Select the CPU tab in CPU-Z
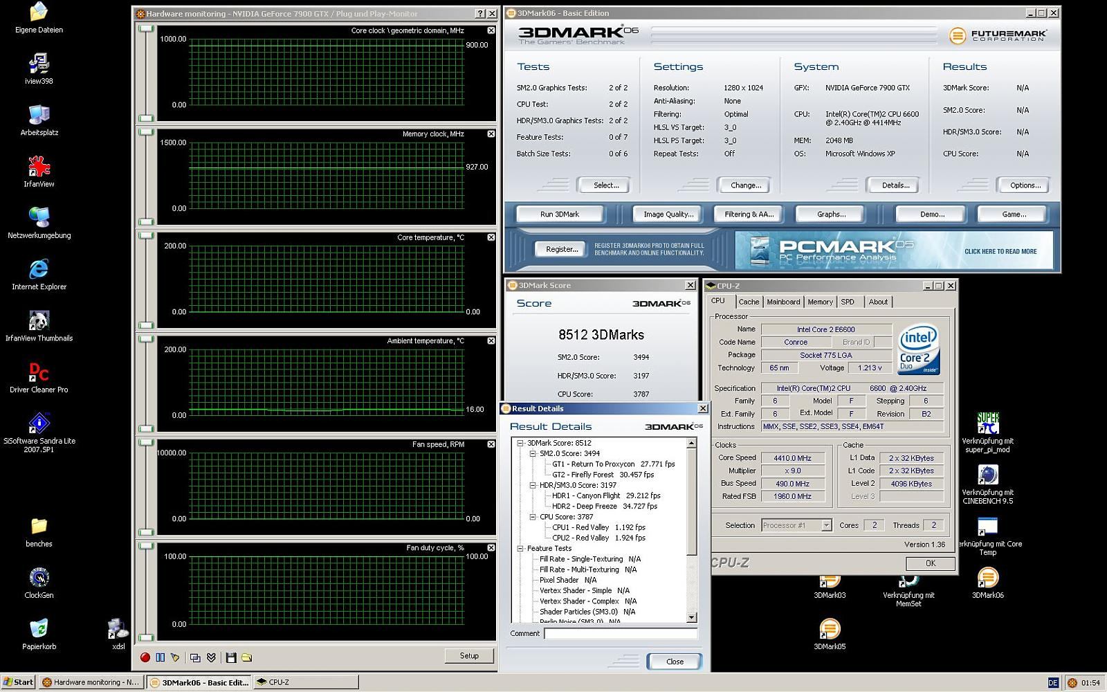1107x692 pixels. tap(718, 301)
